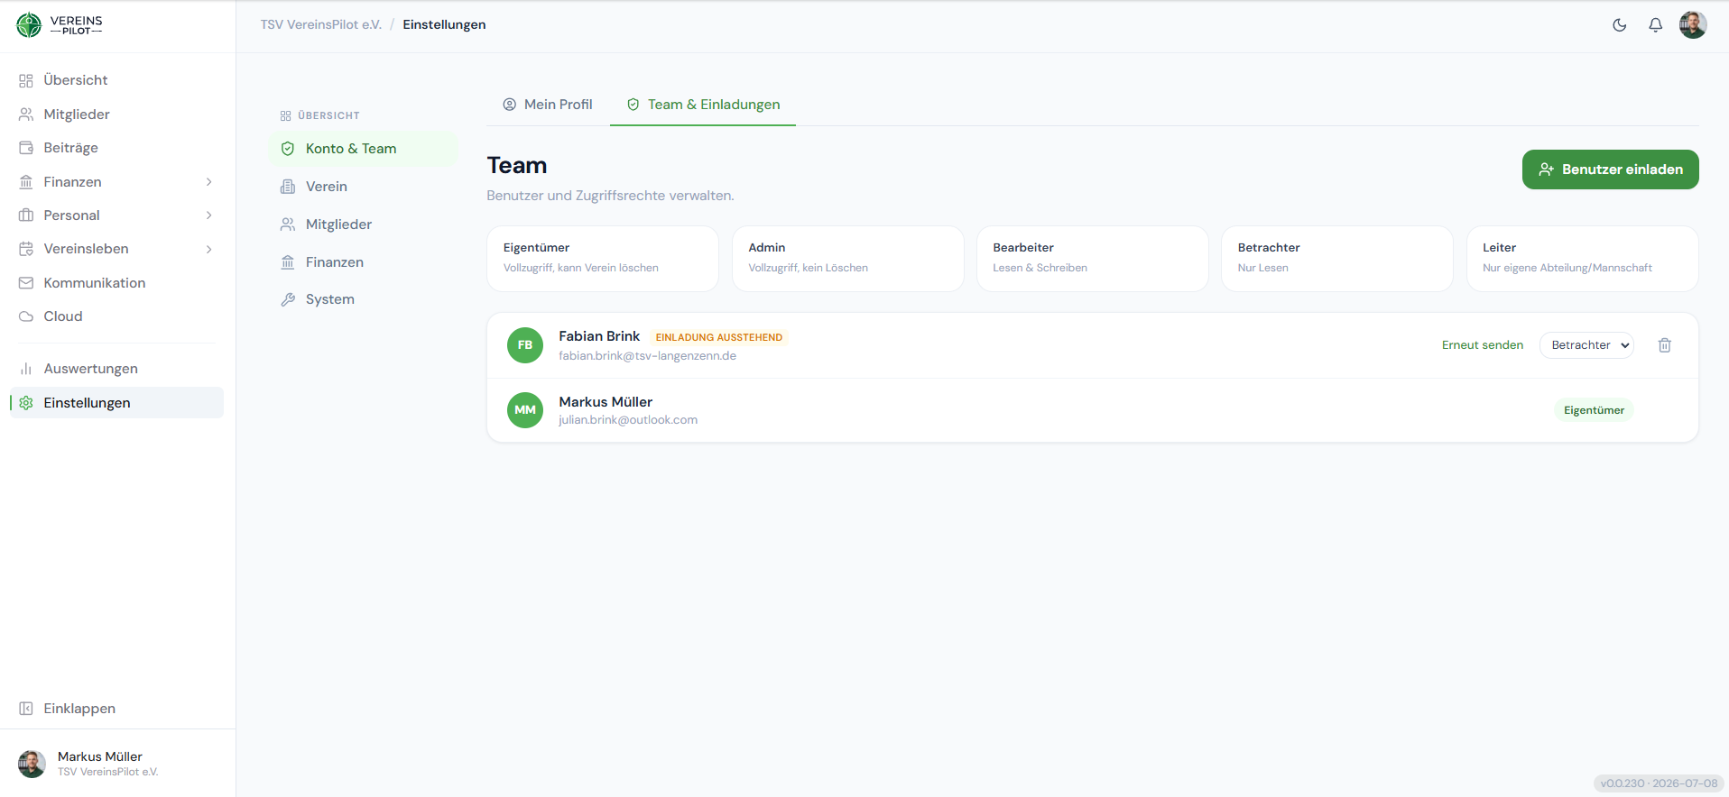
Task: Click the Einladung ausstehend status badge
Action: point(719,337)
